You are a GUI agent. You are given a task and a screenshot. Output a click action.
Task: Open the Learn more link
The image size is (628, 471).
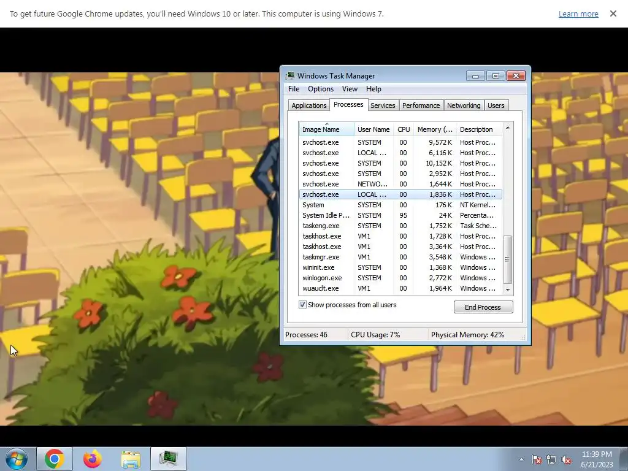(x=578, y=13)
